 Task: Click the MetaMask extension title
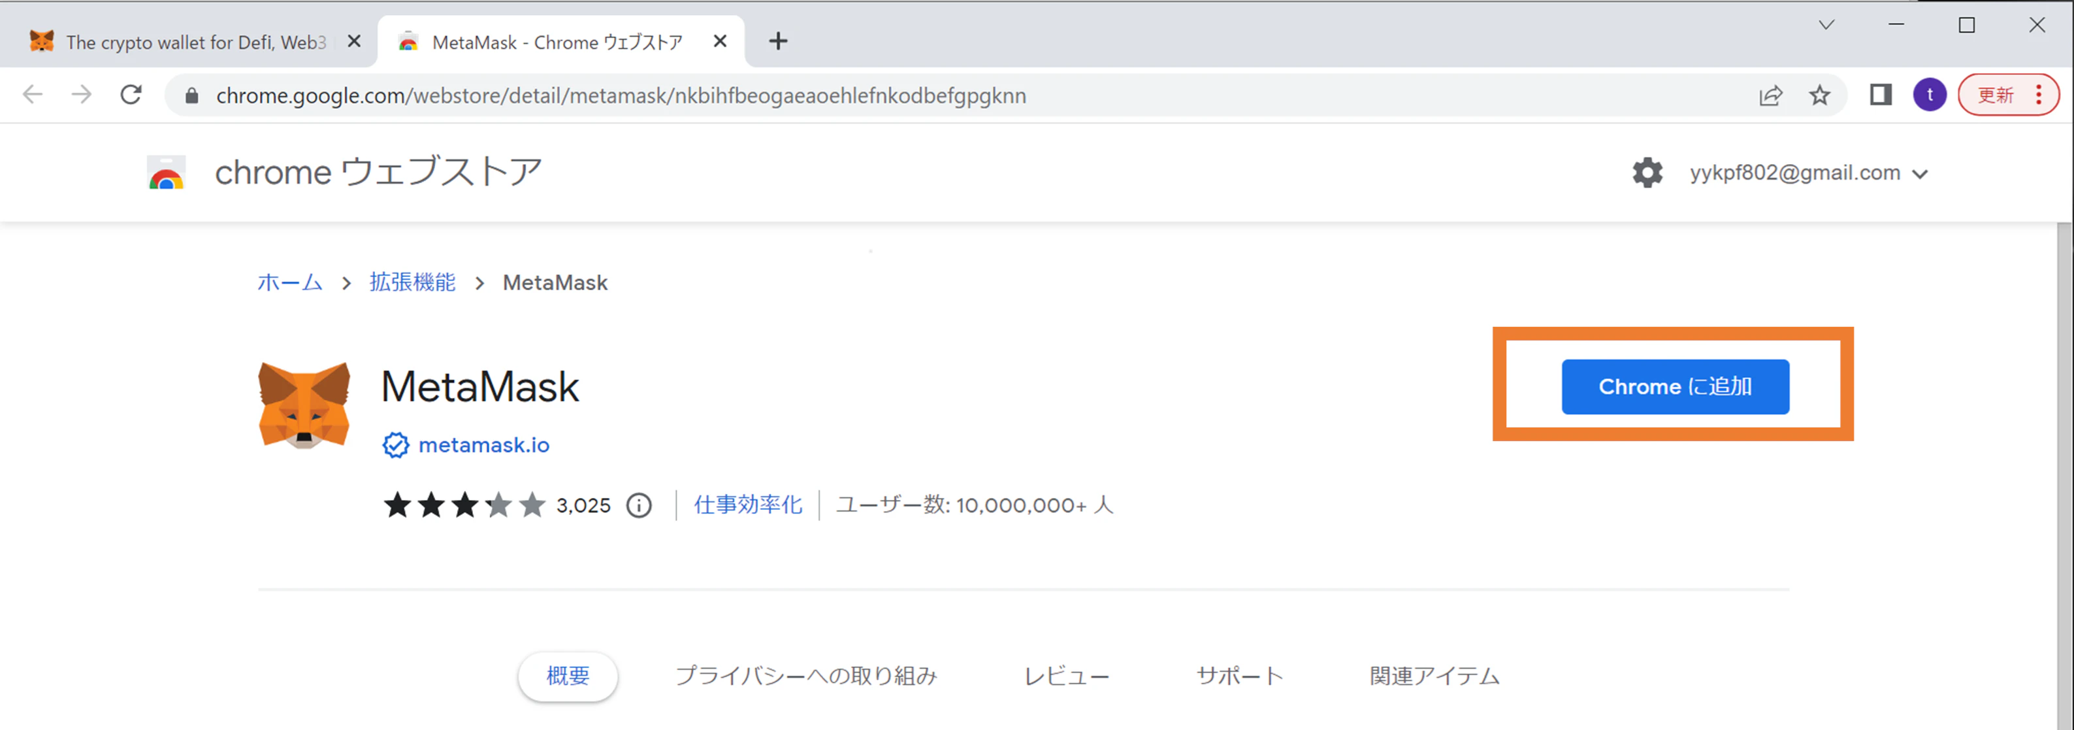(480, 387)
